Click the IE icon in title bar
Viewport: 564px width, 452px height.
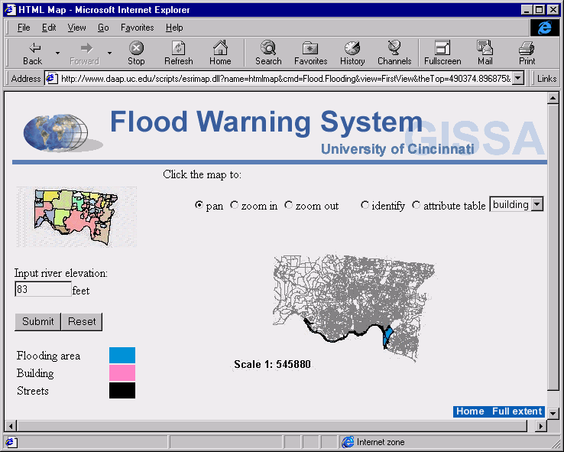pos(10,9)
